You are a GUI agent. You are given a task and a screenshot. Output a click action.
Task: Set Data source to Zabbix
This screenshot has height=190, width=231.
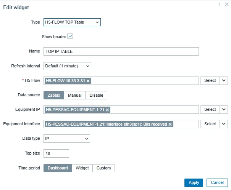coord(53,95)
